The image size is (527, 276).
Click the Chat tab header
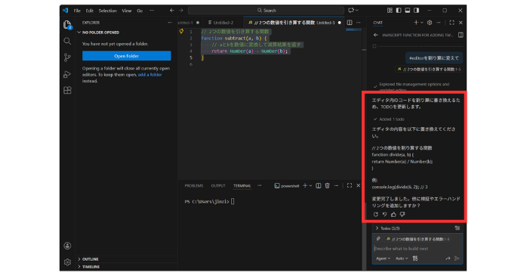(378, 23)
